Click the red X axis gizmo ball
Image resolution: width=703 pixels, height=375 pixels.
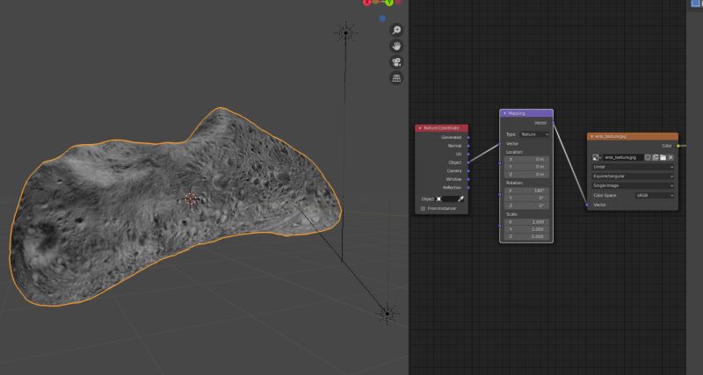[367, 3]
